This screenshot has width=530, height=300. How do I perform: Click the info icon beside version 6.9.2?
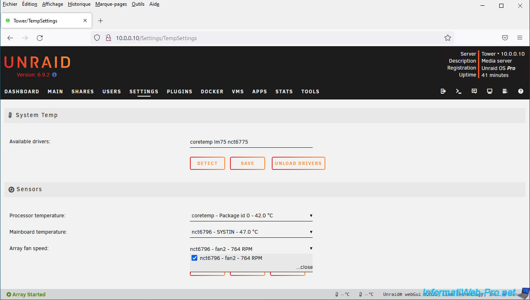54,75
